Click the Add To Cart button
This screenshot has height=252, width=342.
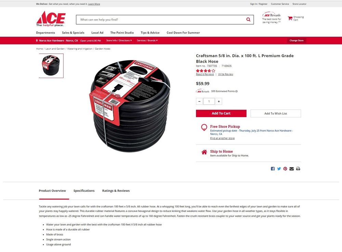[x=221, y=113]
